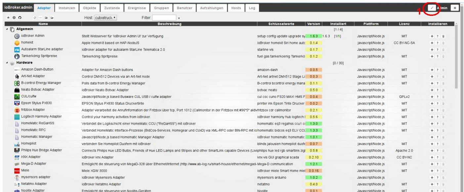The height and width of the screenshot is (192, 464).
Task: Install fritzbox Adapter with the plus icon
Action: [432, 110]
